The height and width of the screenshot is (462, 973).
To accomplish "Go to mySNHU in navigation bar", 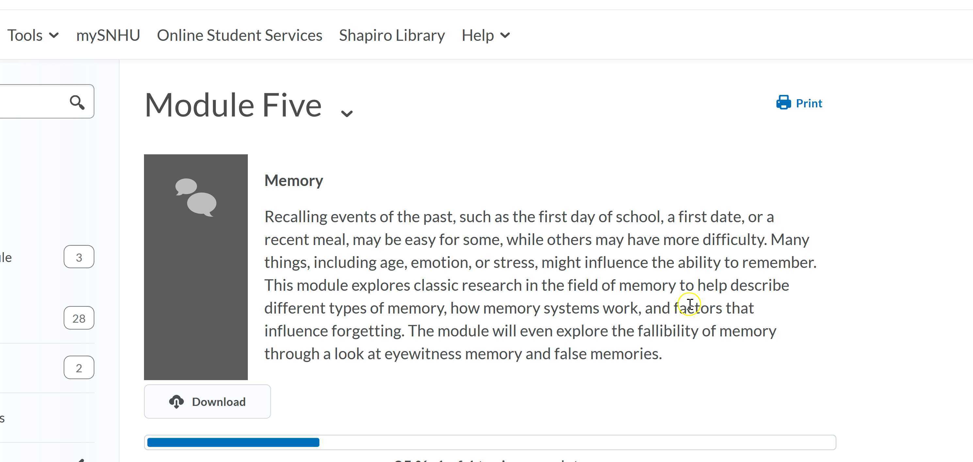I will pos(108,36).
